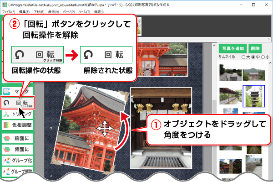Click the グループ解除 ungroup button
This screenshot has width=273, height=182.
click(17, 172)
